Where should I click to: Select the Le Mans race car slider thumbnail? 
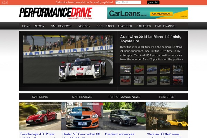(x=126, y=70)
